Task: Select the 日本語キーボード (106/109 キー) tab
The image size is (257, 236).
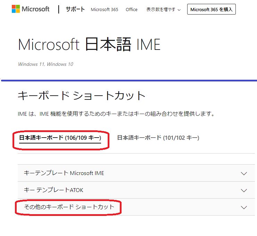Action: click(x=60, y=138)
